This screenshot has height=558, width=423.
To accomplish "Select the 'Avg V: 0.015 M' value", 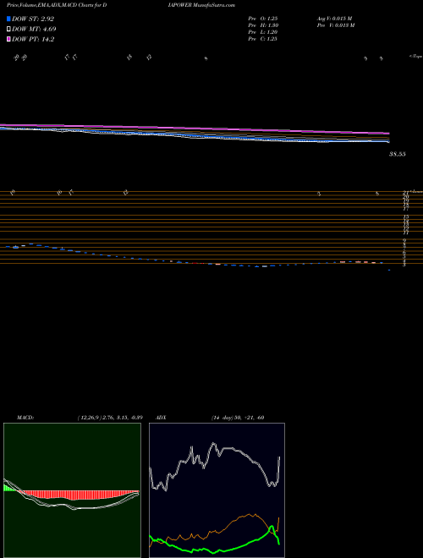I will point(335,19).
